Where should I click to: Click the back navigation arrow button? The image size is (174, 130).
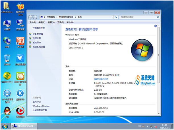point(31,17)
